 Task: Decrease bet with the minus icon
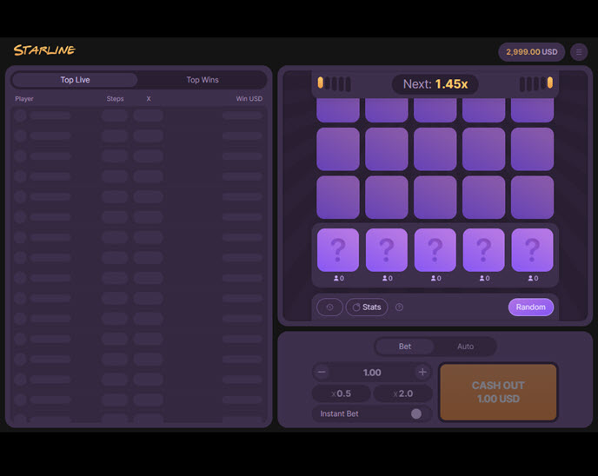322,373
